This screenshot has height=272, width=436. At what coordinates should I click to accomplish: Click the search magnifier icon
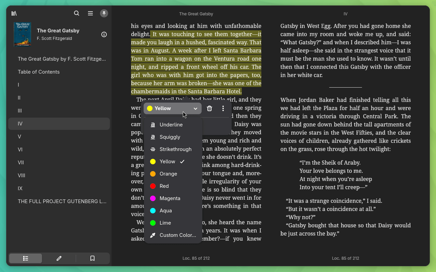77,13
